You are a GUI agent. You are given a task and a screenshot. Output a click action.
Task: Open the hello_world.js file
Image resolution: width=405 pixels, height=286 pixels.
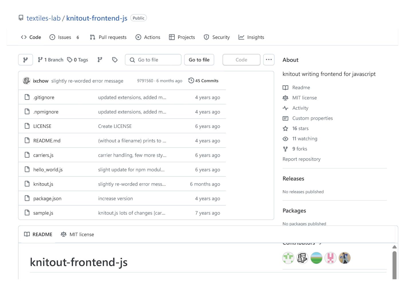point(48,170)
